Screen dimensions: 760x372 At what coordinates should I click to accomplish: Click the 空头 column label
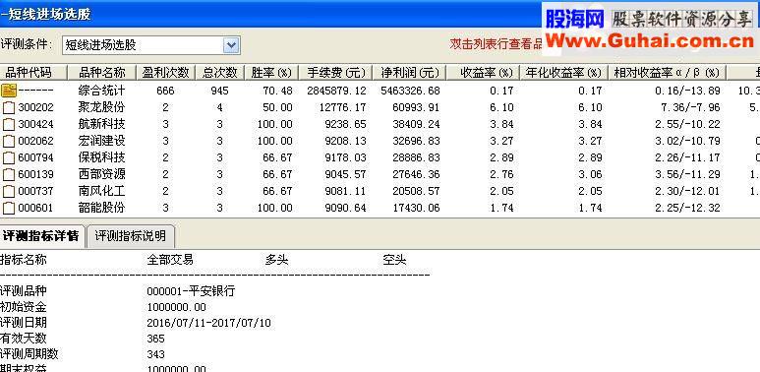394,260
